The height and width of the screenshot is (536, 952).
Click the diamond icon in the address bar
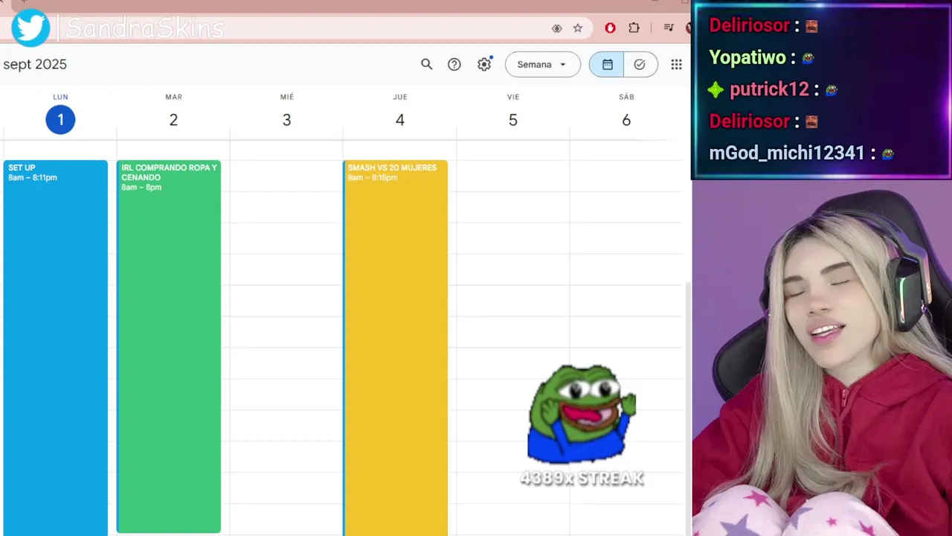(556, 28)
